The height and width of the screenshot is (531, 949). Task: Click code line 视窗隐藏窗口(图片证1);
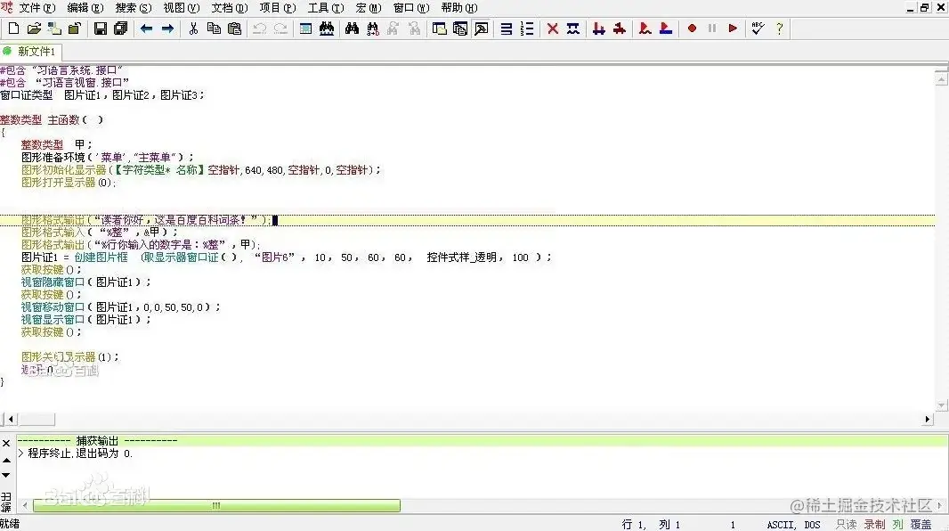[x=85, y=282]
